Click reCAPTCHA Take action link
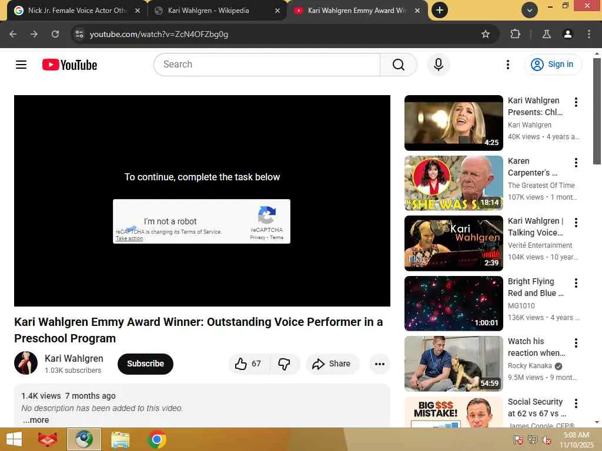 tap(129, 238)
